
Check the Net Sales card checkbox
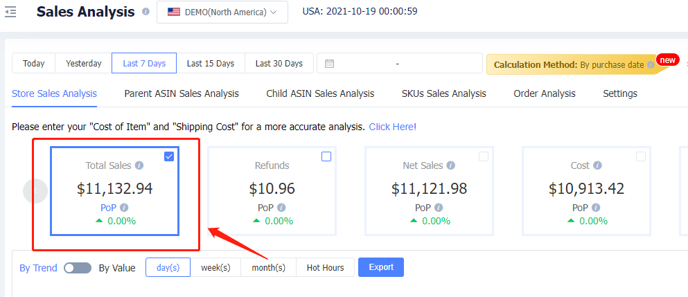pos(484,156)
